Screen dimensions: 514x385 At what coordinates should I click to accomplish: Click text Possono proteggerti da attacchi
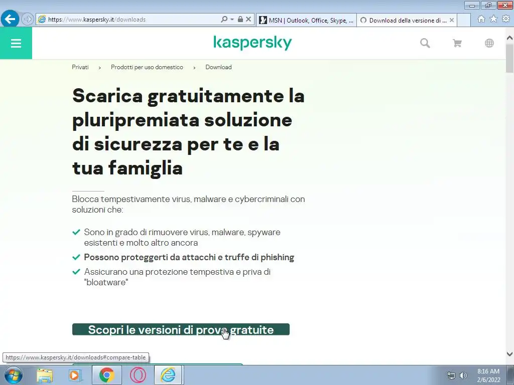189,257
